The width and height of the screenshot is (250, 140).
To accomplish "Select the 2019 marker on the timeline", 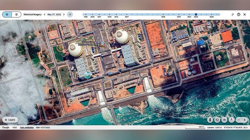I will click(x=179, y=14).
